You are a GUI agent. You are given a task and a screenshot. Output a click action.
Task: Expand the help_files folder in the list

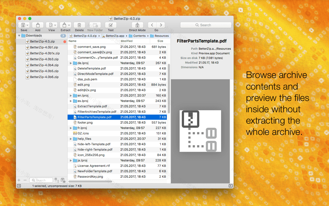(71, 139)
